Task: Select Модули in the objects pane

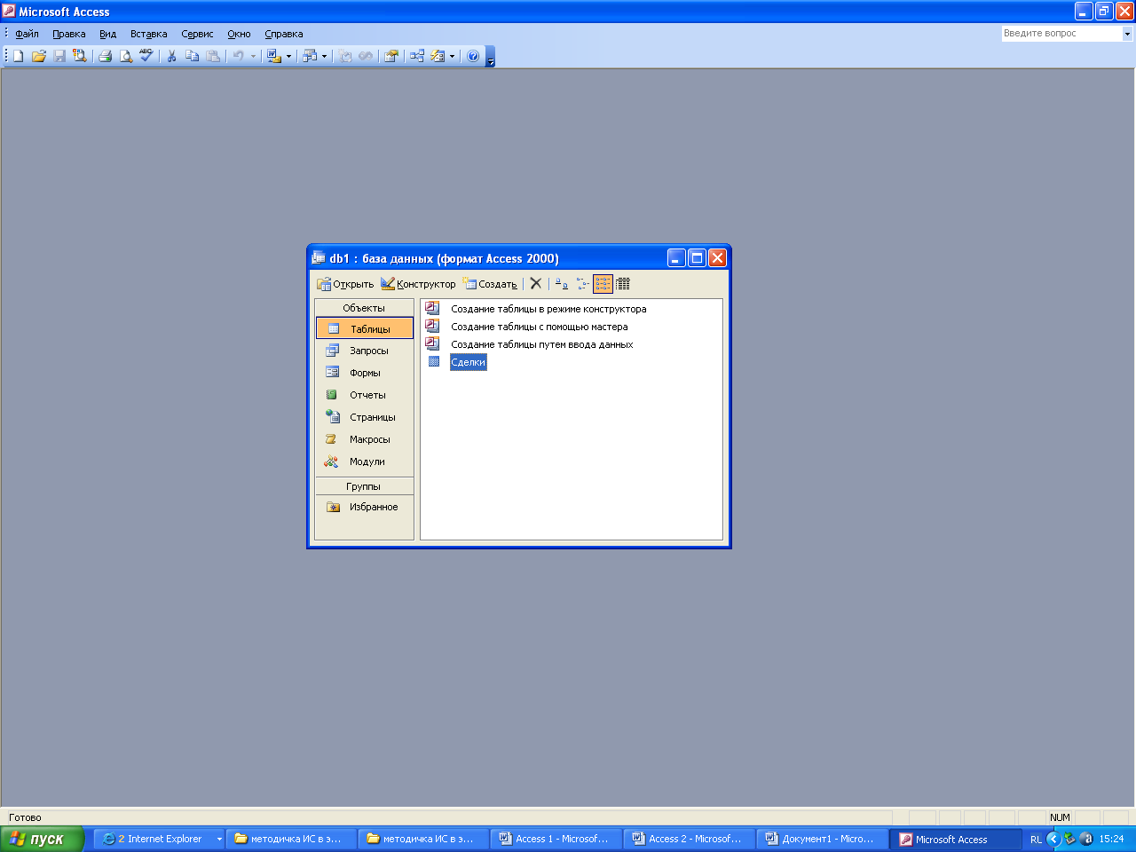Action: point(364,461)
